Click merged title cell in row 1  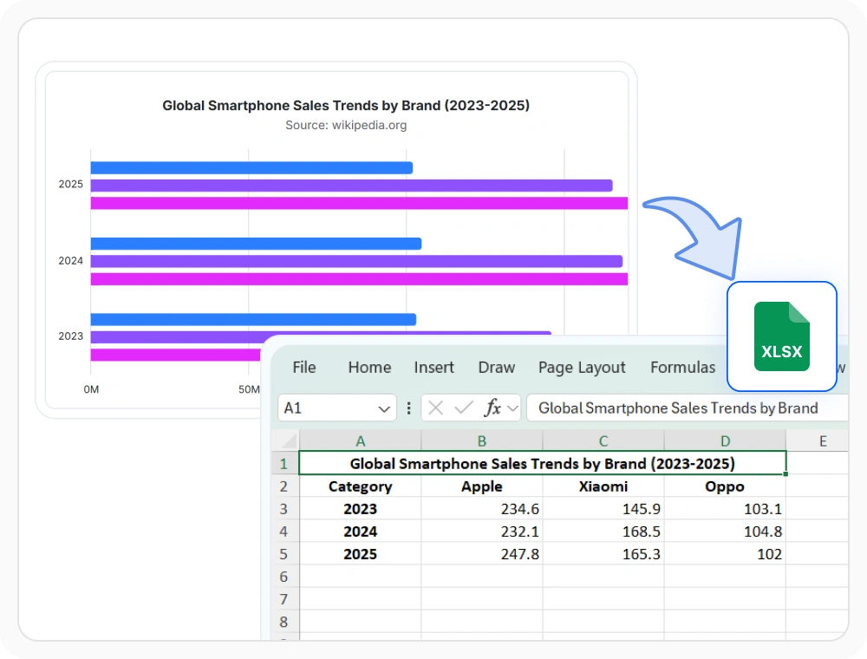click(x=543, y=463)
